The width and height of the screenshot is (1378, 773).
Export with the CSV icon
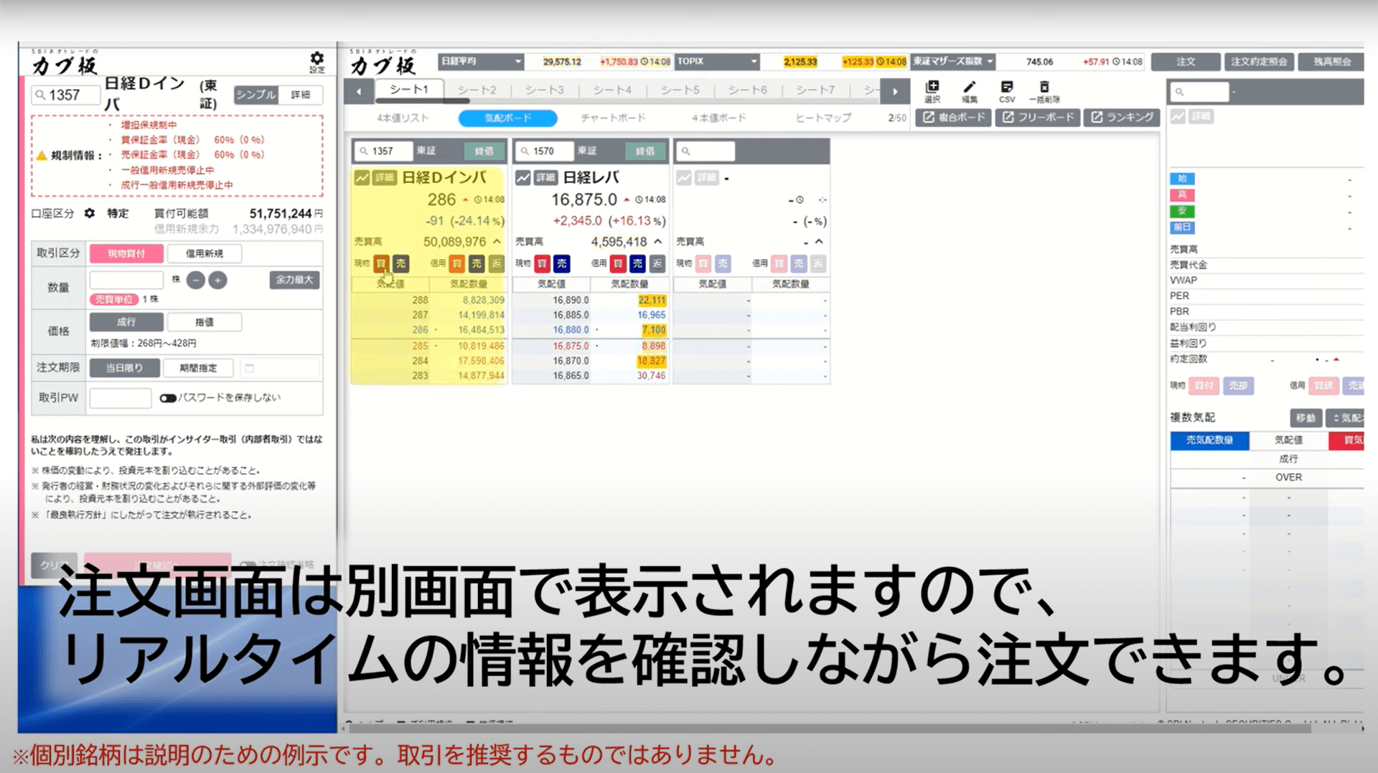(x=1007, y=91)
